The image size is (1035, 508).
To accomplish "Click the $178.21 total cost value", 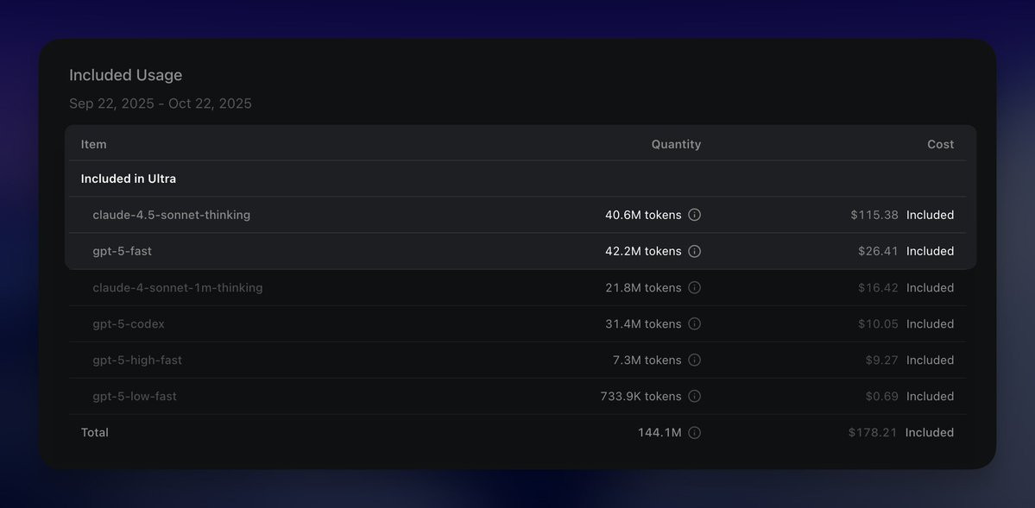I will pyautogui.click(x=873, y=432).
